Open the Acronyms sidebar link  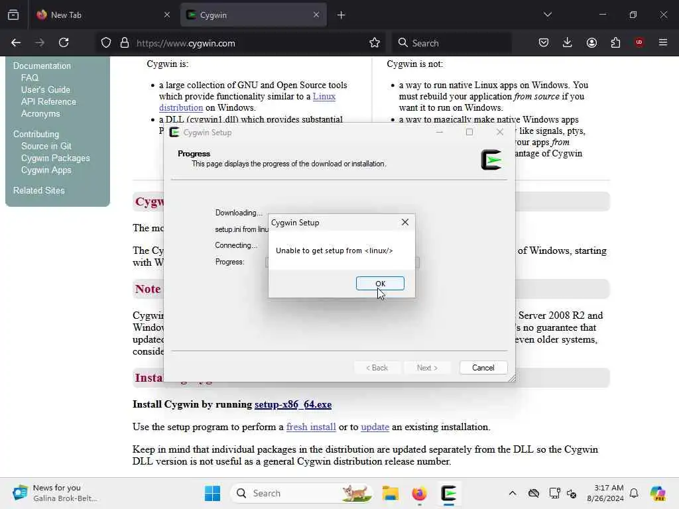[40, 113]
